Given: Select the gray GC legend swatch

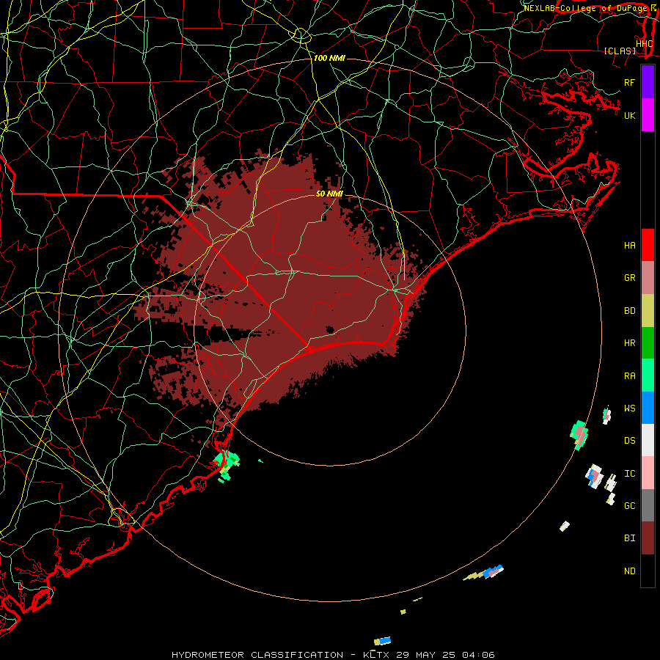Looking at the screenshot, I should [x=648, y=505].
